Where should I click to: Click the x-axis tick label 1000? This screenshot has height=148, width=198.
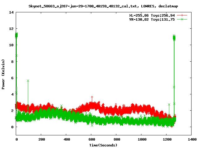pyautogui.click(x=142, y=139)
